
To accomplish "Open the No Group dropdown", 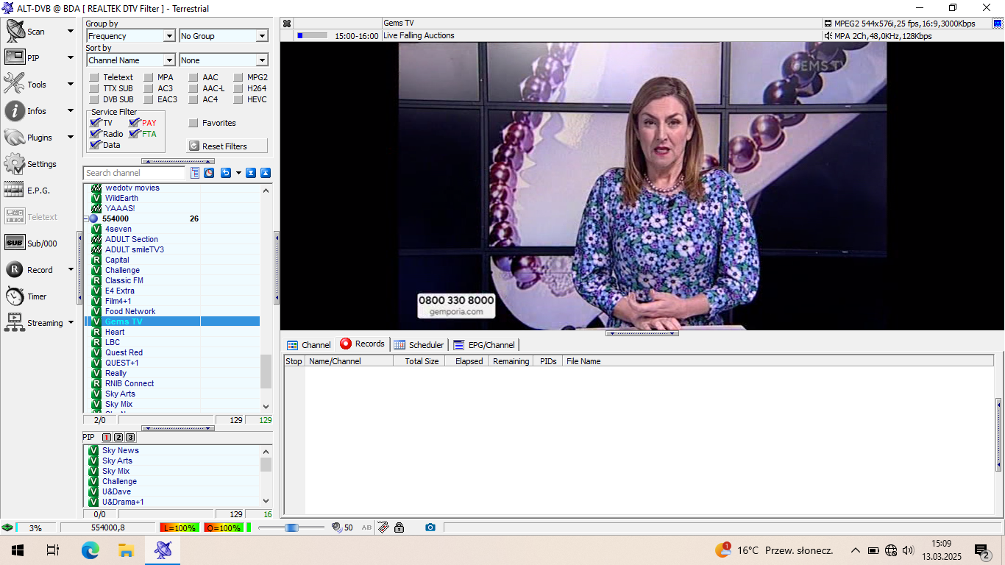I will point(224,35).
